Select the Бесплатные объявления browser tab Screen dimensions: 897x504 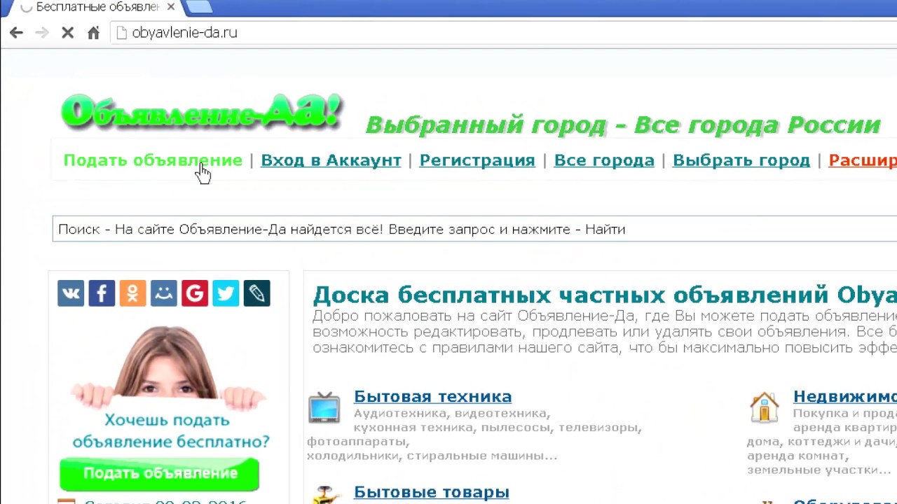click(97, 7)
